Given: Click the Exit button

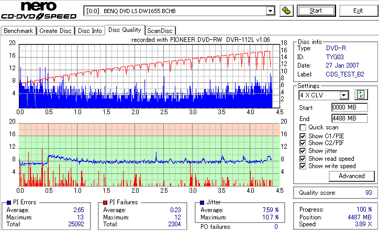Looking at the screenshot, I should click(358, 10).
